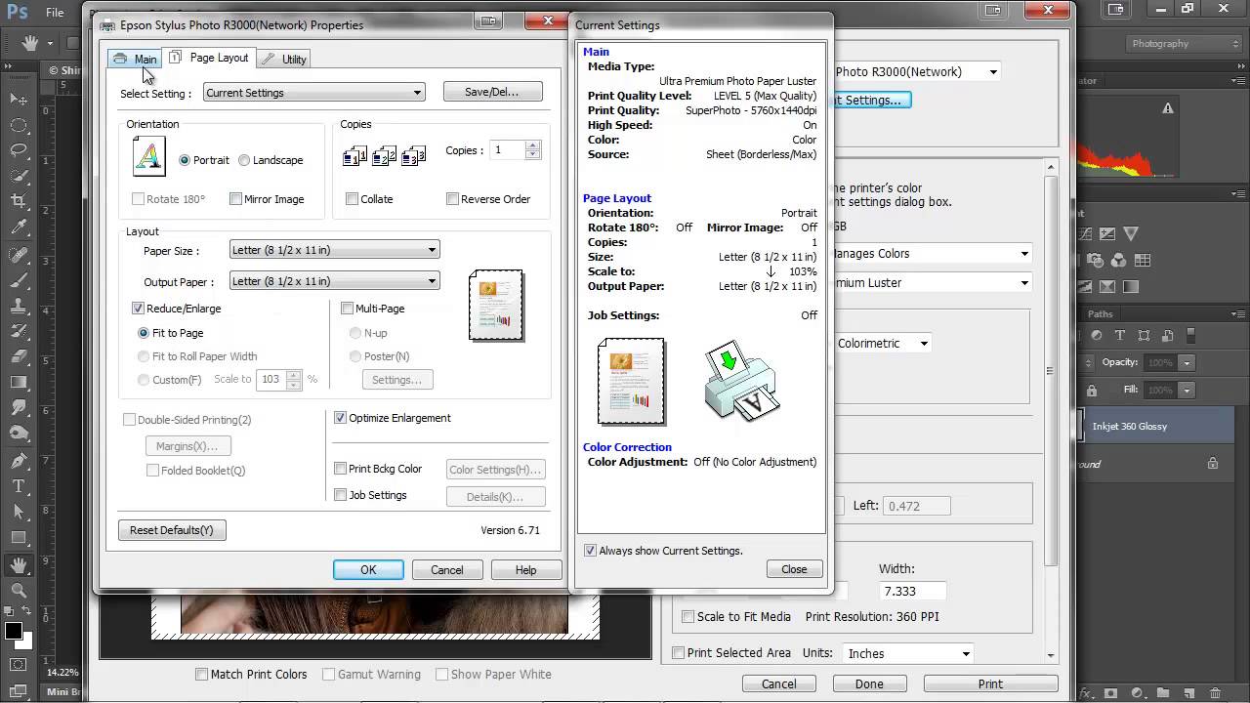Uncheck Optimize Enlargement
Viewport: 1250px width, 703px height.
(340, 418)
